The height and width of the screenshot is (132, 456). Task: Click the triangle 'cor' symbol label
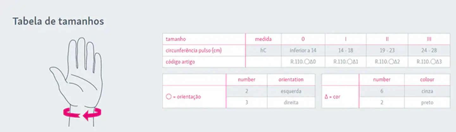[332, 97]
